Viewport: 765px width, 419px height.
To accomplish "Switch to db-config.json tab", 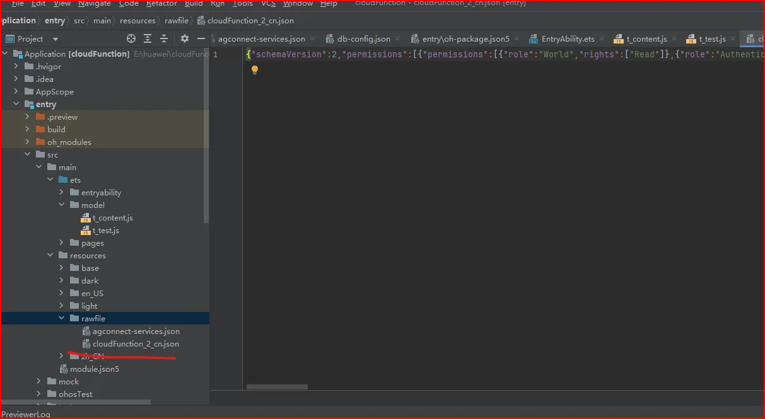I will tap(363, 39).
